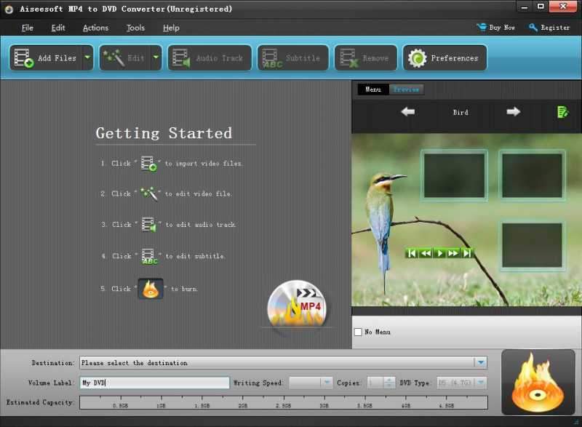Click the Subtitle editing icon
582x427 pixels.
[x=270, y=57]
